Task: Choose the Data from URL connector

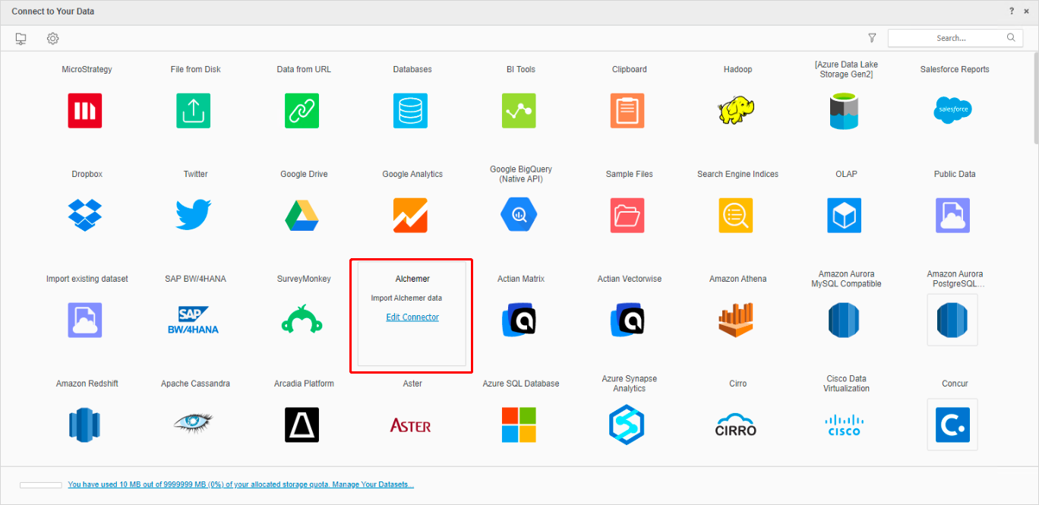Action: click(x=302, y=111)
